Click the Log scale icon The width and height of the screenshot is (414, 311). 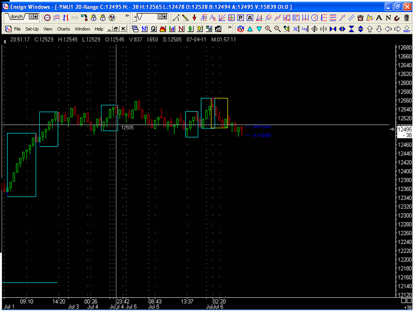pos(305,29)
